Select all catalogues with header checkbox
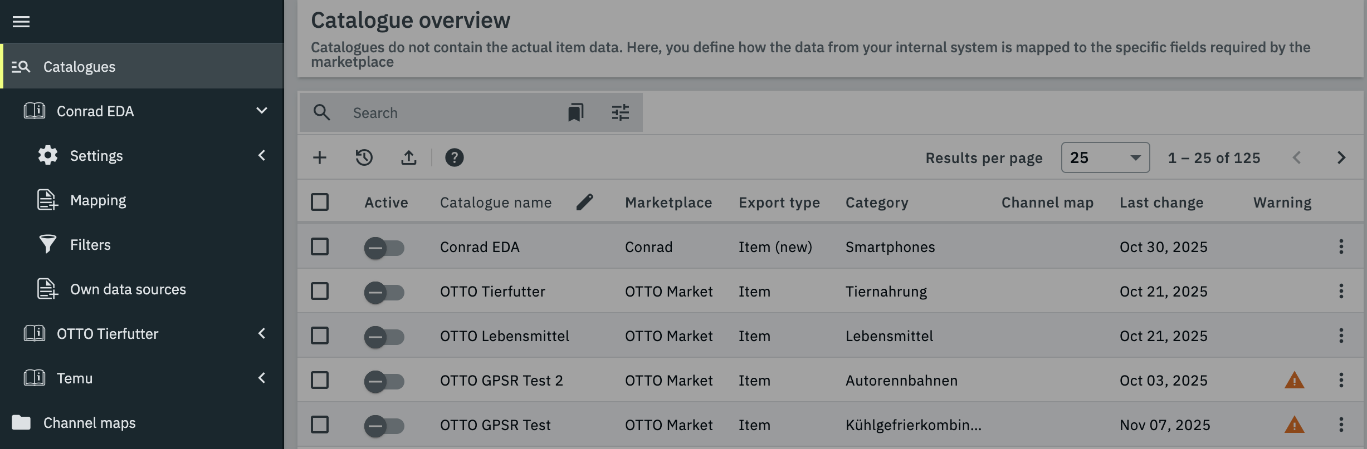Screen dimensions: 1367x449 320,202
